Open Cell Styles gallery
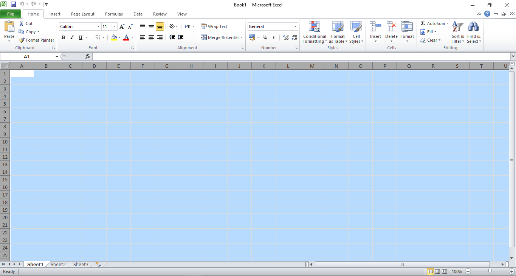Image resolution: width=516 pixels, height=276 pixels. (x=356, y=33)
